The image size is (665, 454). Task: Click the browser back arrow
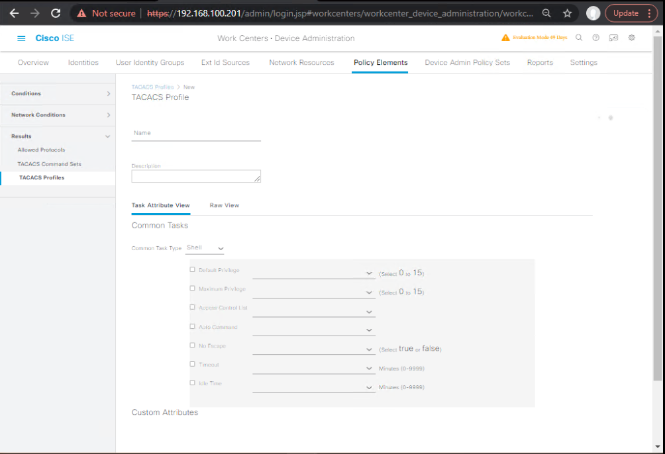[x=14, y=13]
